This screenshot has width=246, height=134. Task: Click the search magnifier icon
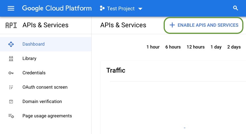tap(236, 8)
